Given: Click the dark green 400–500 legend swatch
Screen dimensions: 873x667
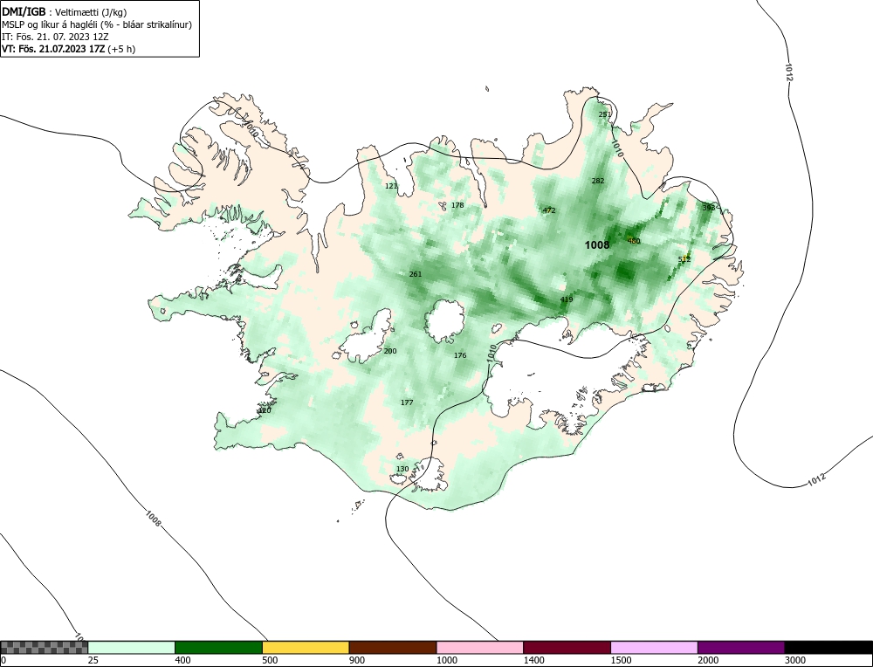Looking at the screenshot, I should pos(218,648).
